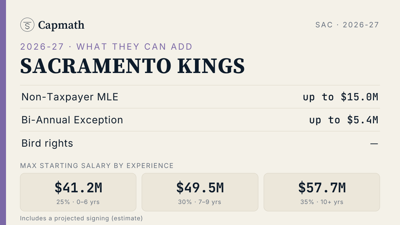Viewport: 400px width, 225px height.
Task: Click the 25% · 0–6 yrs caption
Action: pos(78,202)
